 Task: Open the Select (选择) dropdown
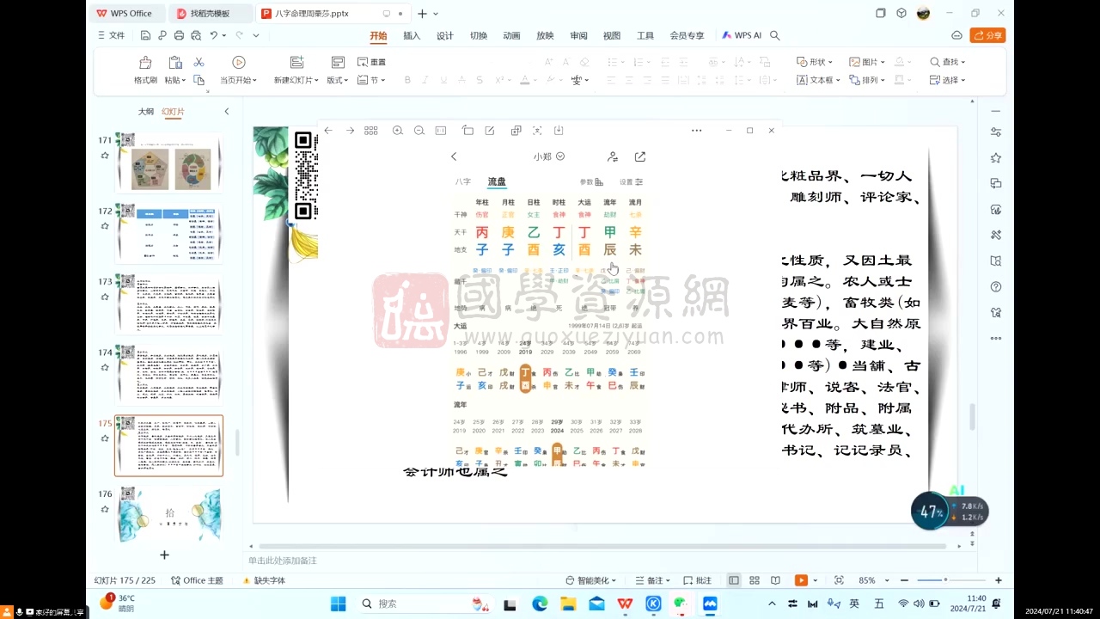click(948, 80)
